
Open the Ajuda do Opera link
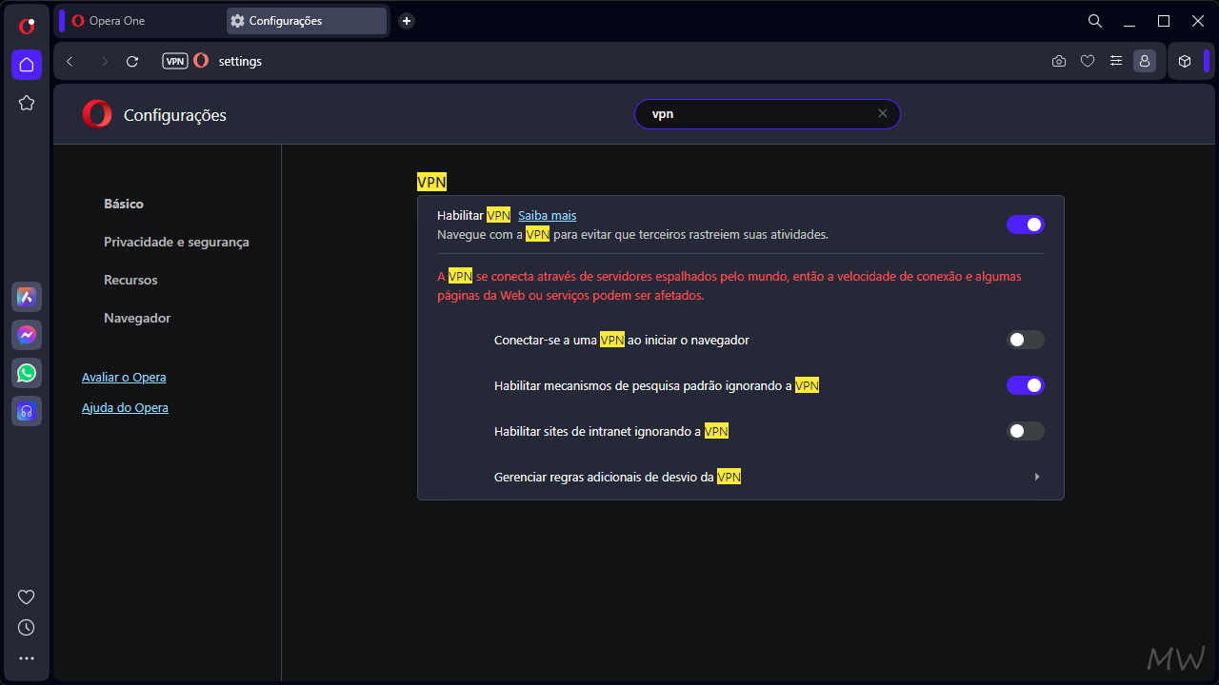click(x=125, y=407)
